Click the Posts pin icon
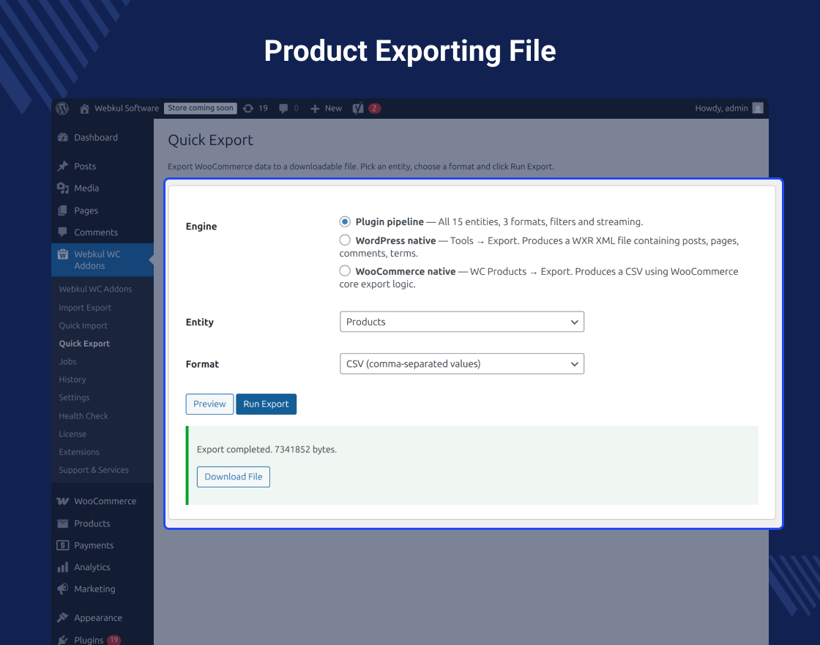820x645 pixels. click(63, 166)
